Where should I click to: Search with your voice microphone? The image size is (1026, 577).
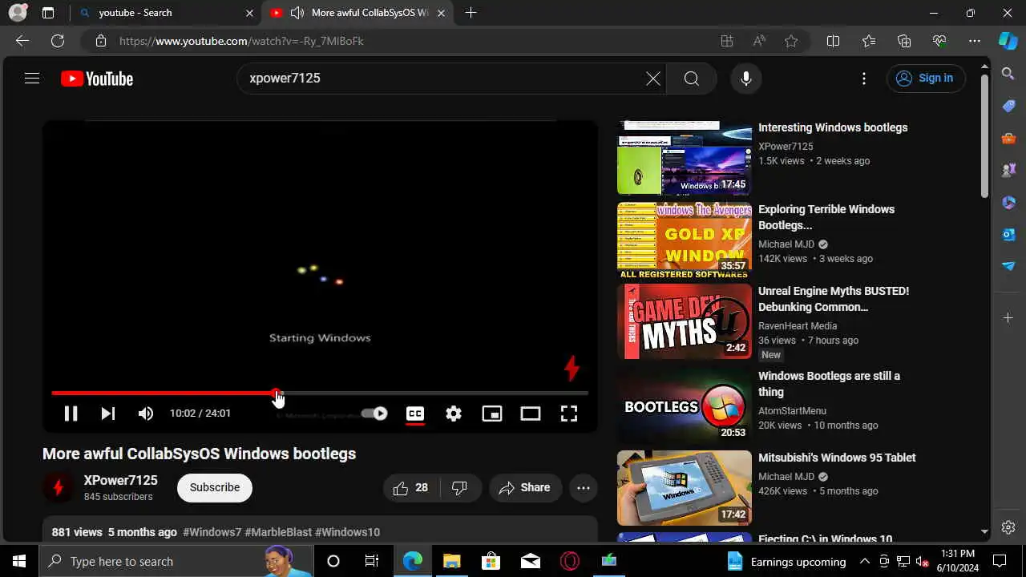(746, 79)
